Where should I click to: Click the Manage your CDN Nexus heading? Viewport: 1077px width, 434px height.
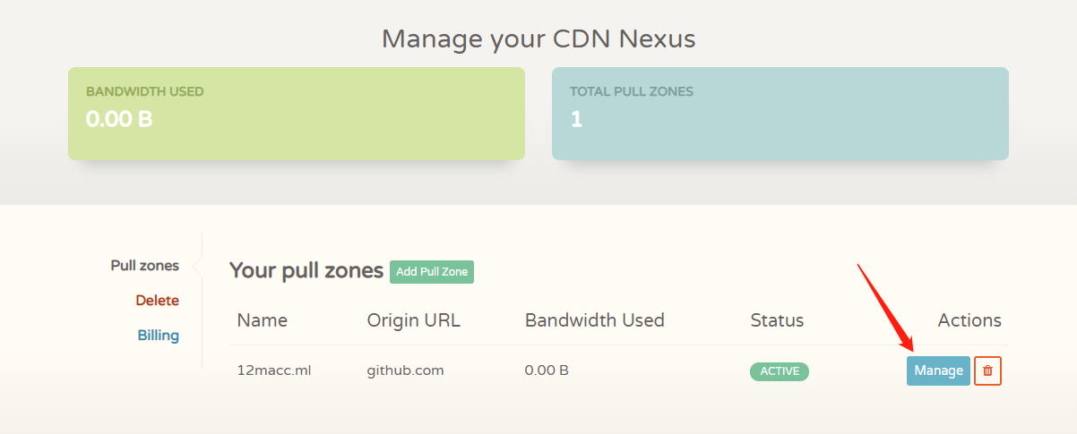click(538, 39)
